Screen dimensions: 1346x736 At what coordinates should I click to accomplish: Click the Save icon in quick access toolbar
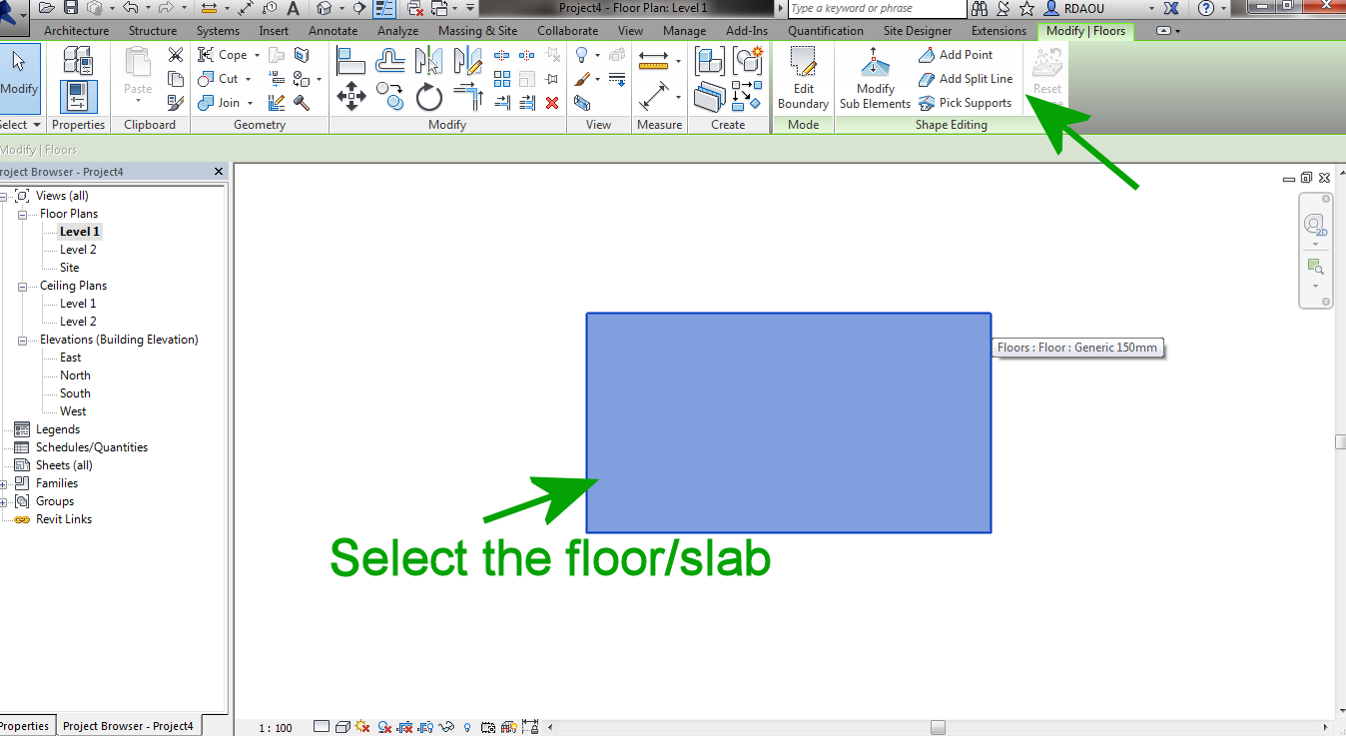pyautogui.click(x=71, y=8)
